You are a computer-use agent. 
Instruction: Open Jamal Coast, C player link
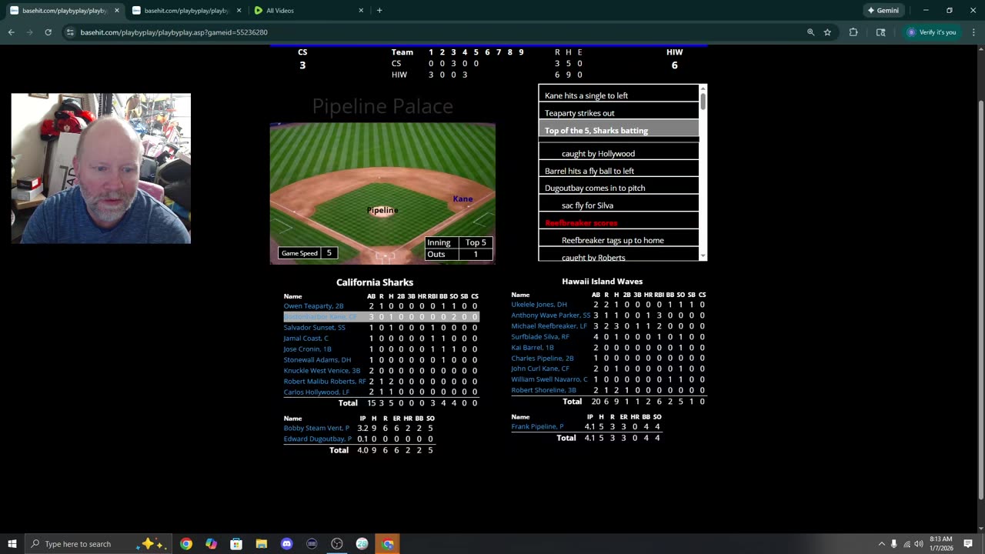pyautogui.click(x=306, y=339)
